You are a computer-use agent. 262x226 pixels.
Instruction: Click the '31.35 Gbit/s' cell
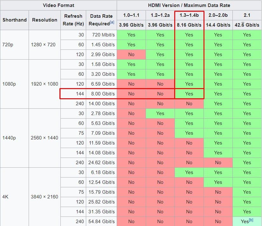point(101,212)
